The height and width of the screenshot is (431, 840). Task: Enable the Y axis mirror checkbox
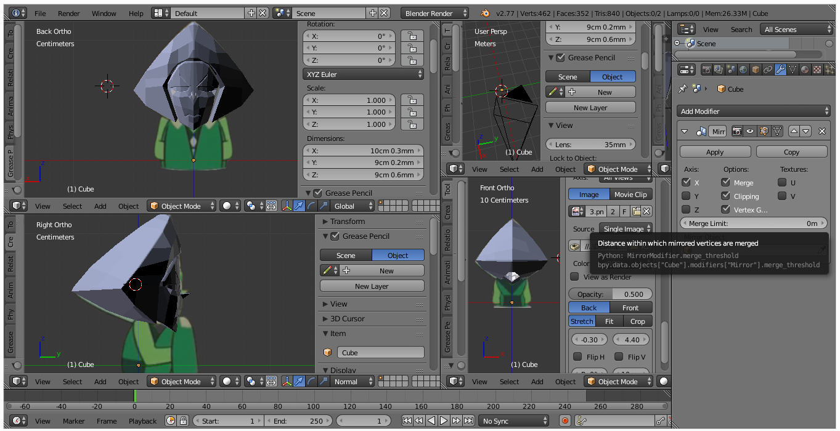tap(687, 196)
